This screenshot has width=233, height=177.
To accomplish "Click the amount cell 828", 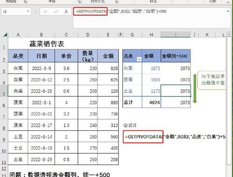I will [x=108, y=68].
